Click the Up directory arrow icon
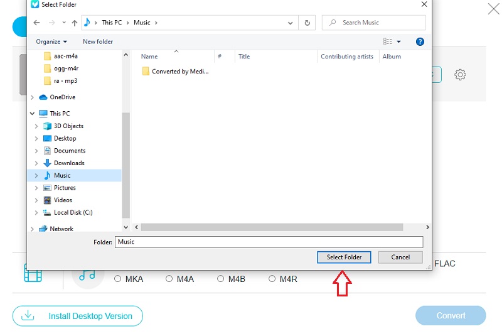 75,23
